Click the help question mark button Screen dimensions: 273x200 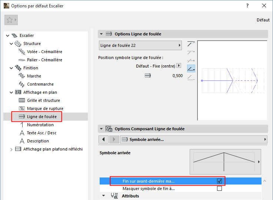click(247, 6)
